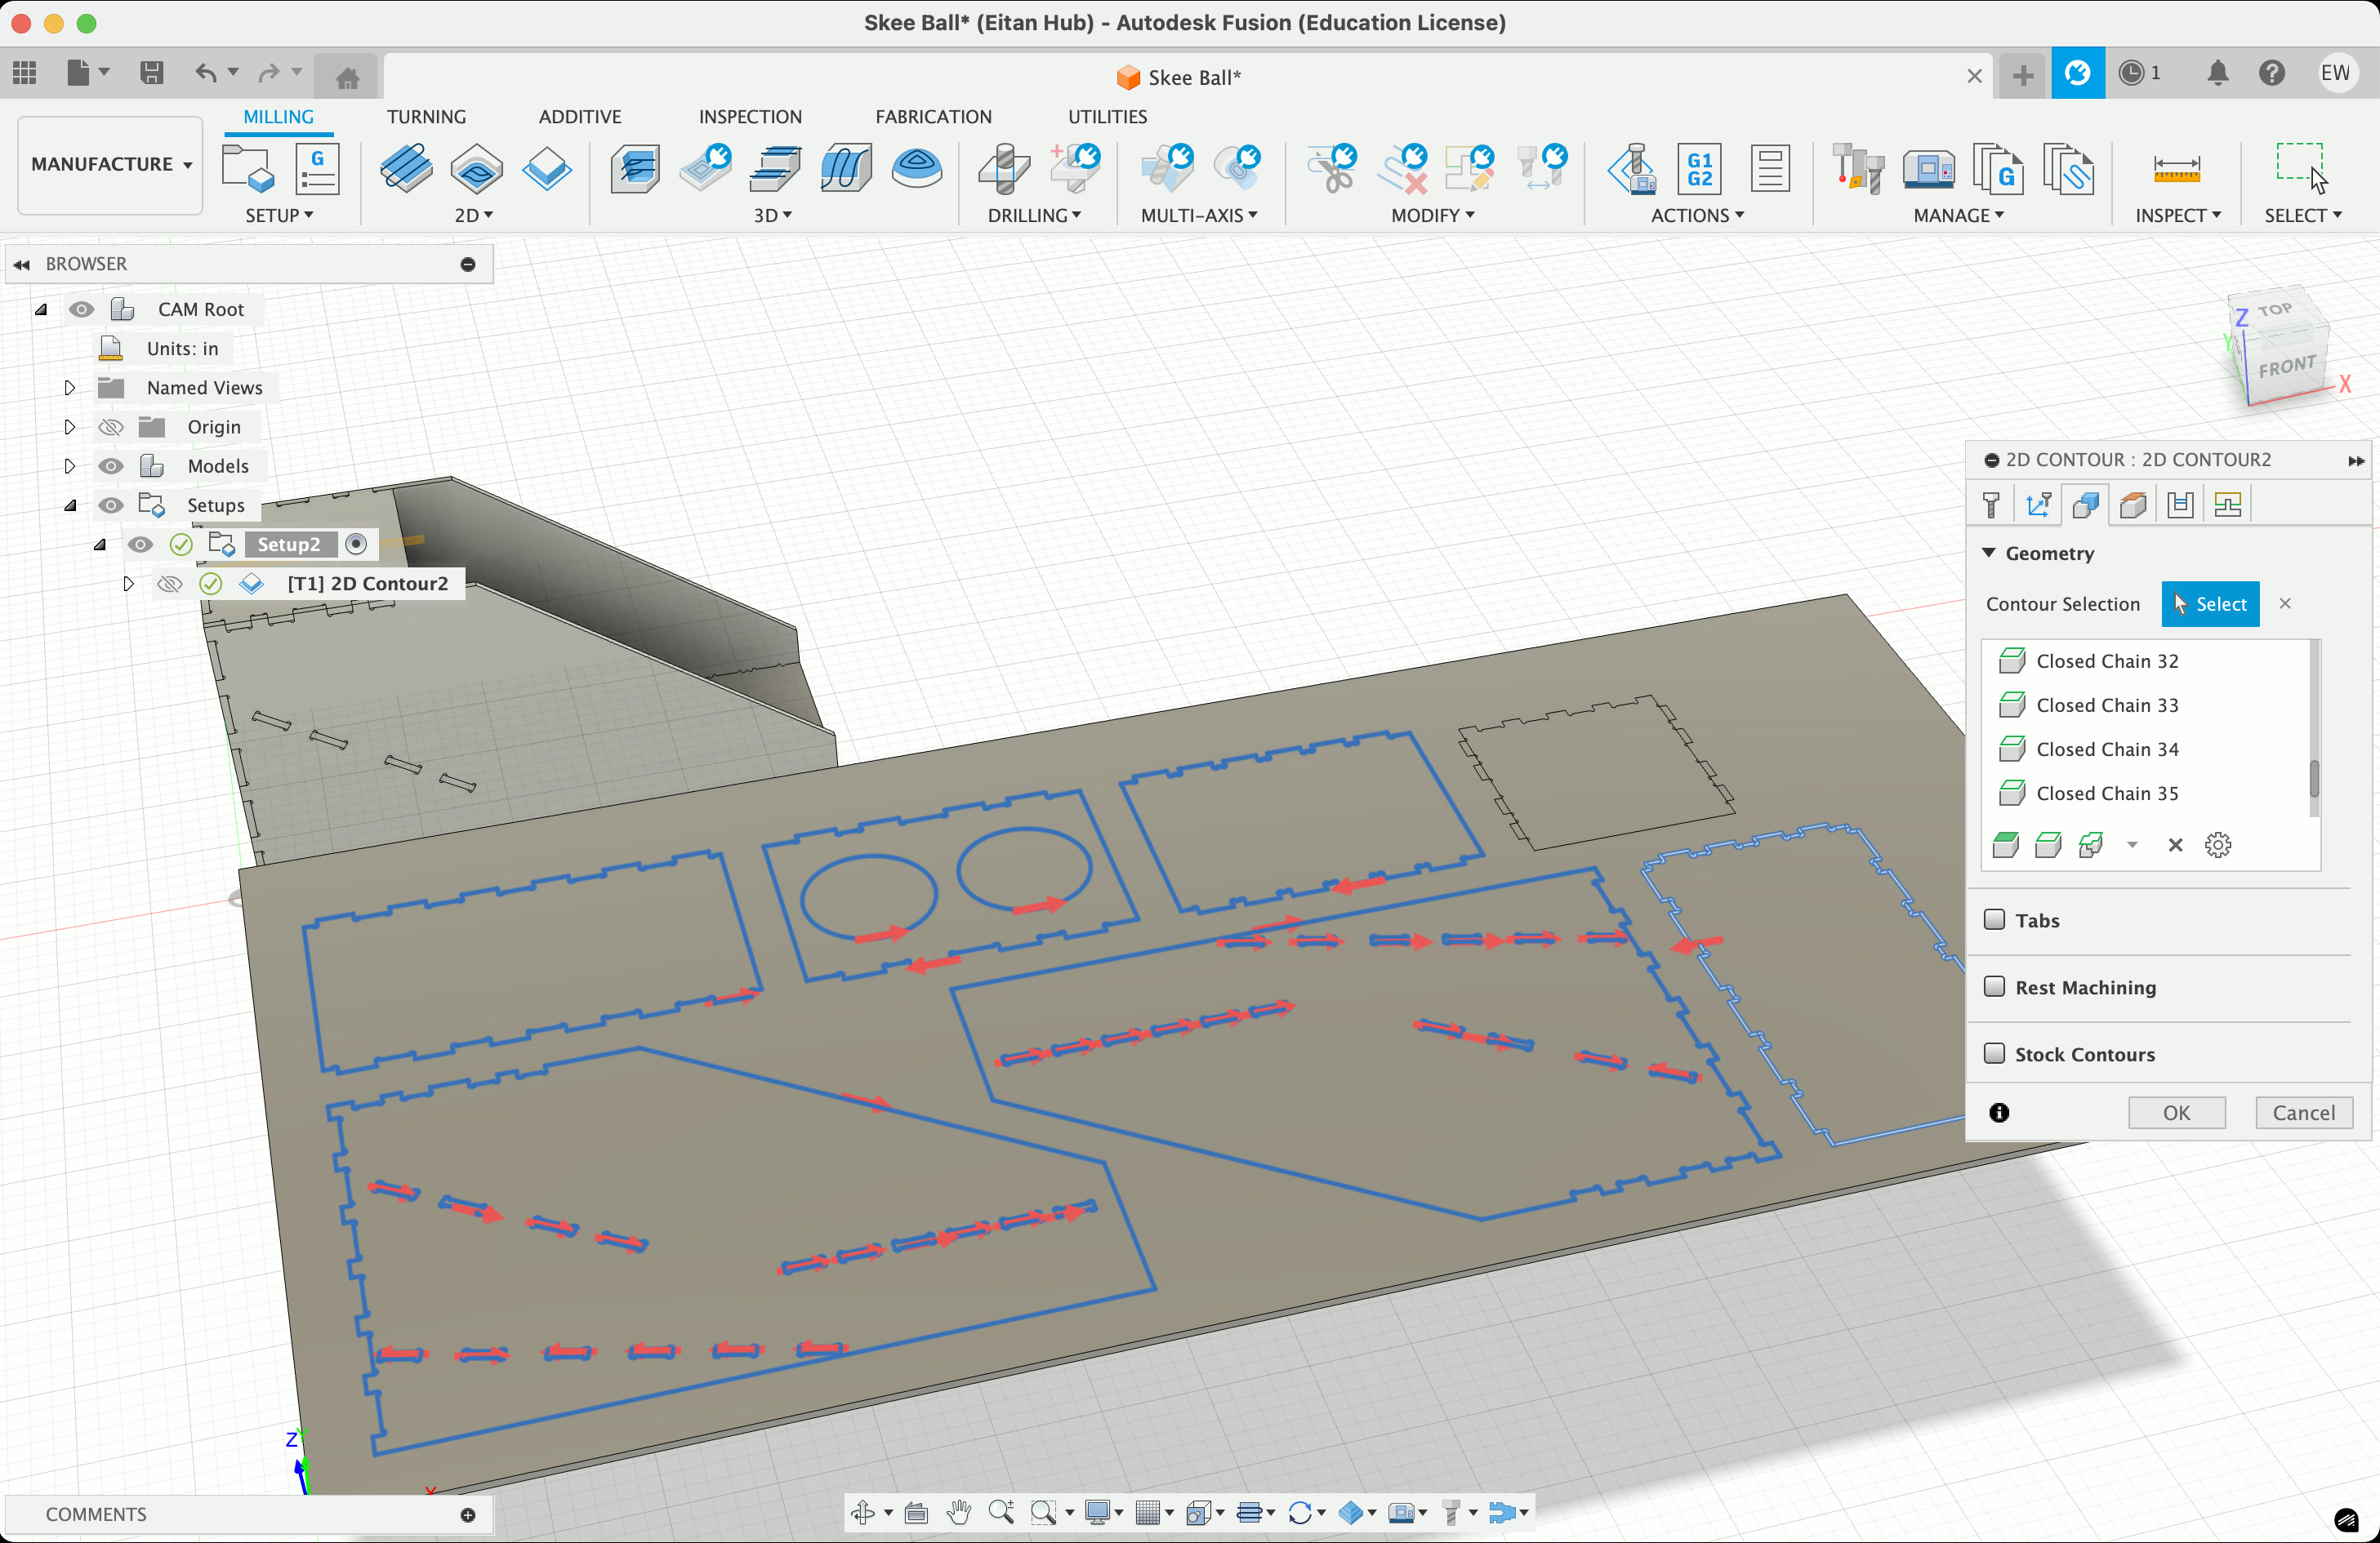2380x1543 pixels.
Task: Open the INSPECTION tab
Action: [x=749, y=117]
